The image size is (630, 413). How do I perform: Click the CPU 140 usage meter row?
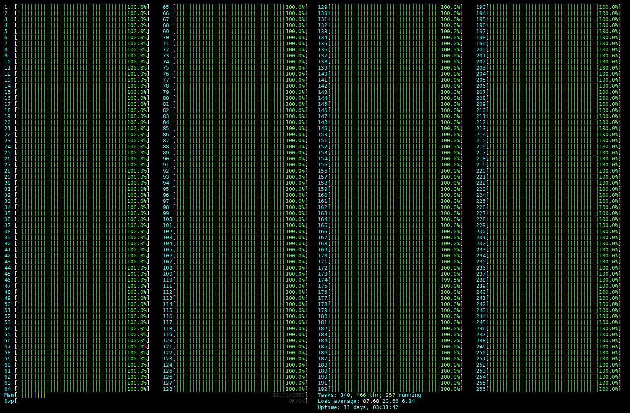[390, 74]
